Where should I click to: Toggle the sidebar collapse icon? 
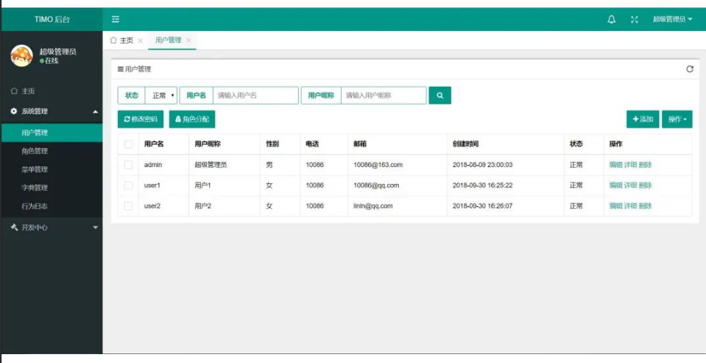[x=116, y=19]
